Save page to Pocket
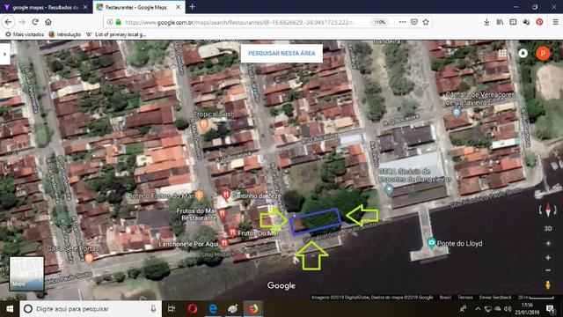The image size is (563, 317). click(414, 22)
